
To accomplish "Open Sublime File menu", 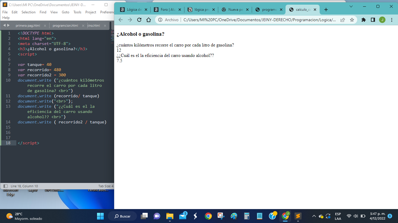I will [x=5, y=12].
